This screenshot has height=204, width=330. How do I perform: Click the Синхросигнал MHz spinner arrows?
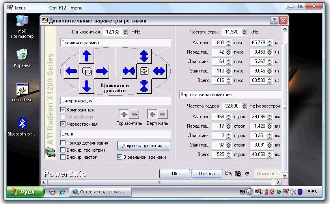(125, 32)
